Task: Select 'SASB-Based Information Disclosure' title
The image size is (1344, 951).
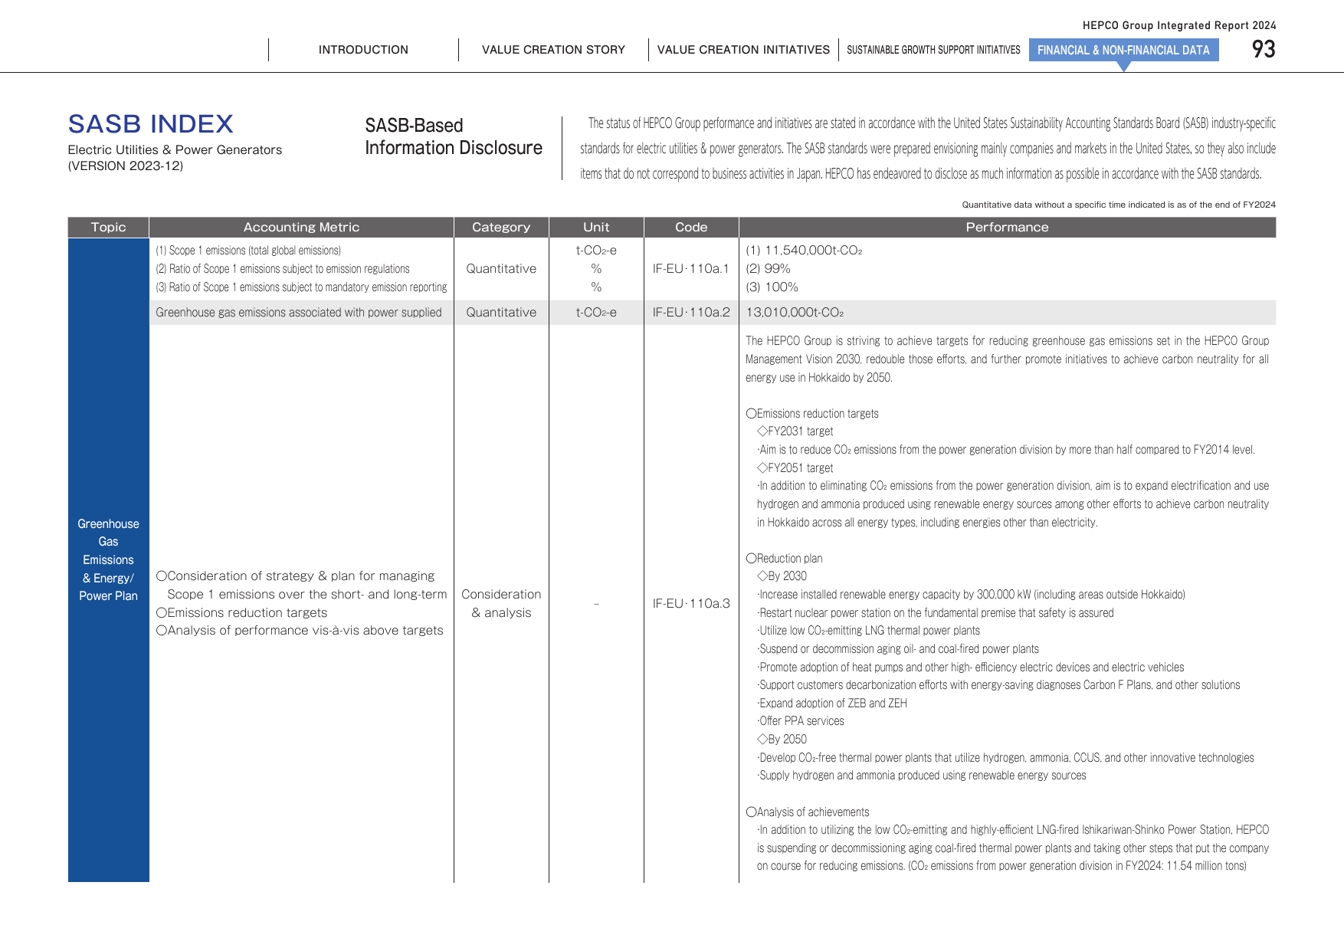Action: click(x=454, y=136)
